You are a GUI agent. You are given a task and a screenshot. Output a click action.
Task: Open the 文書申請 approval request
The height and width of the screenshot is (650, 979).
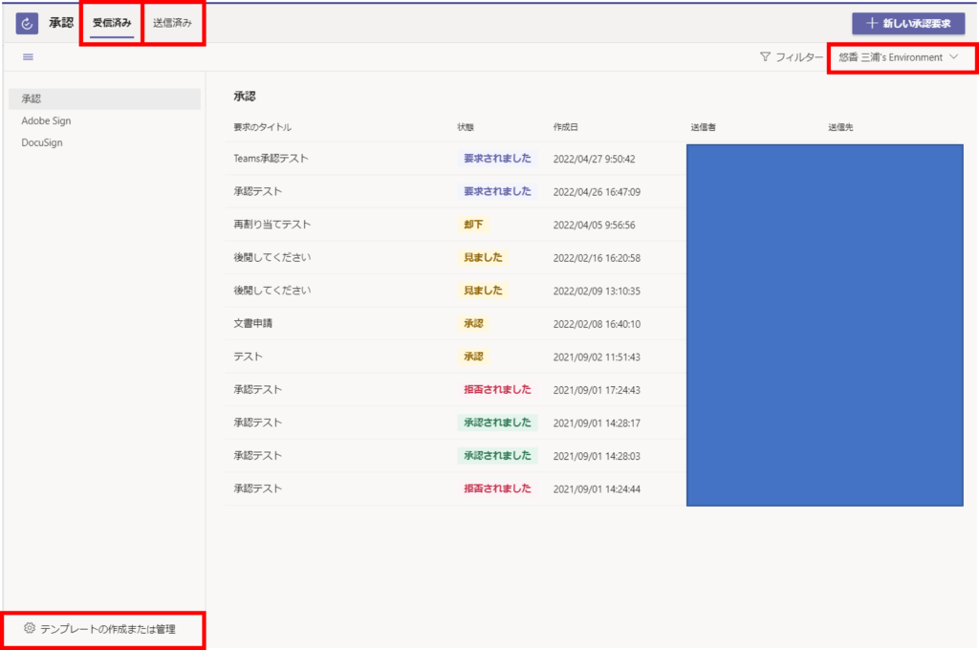(253, 323)
